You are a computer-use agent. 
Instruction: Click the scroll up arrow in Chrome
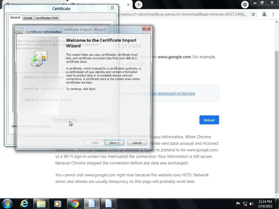tap(277, 22)
